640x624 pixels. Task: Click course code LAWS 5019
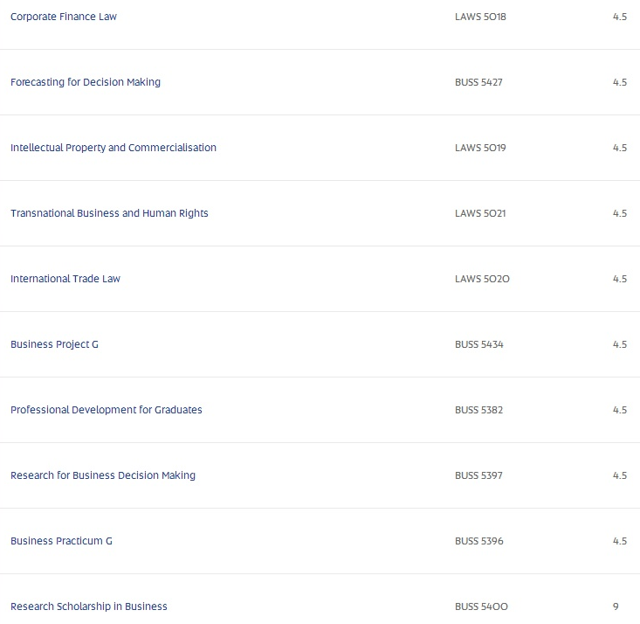[480, 148]
